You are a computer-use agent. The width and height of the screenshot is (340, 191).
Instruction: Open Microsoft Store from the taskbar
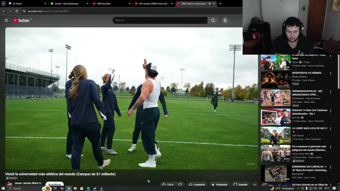pos(82,188)
